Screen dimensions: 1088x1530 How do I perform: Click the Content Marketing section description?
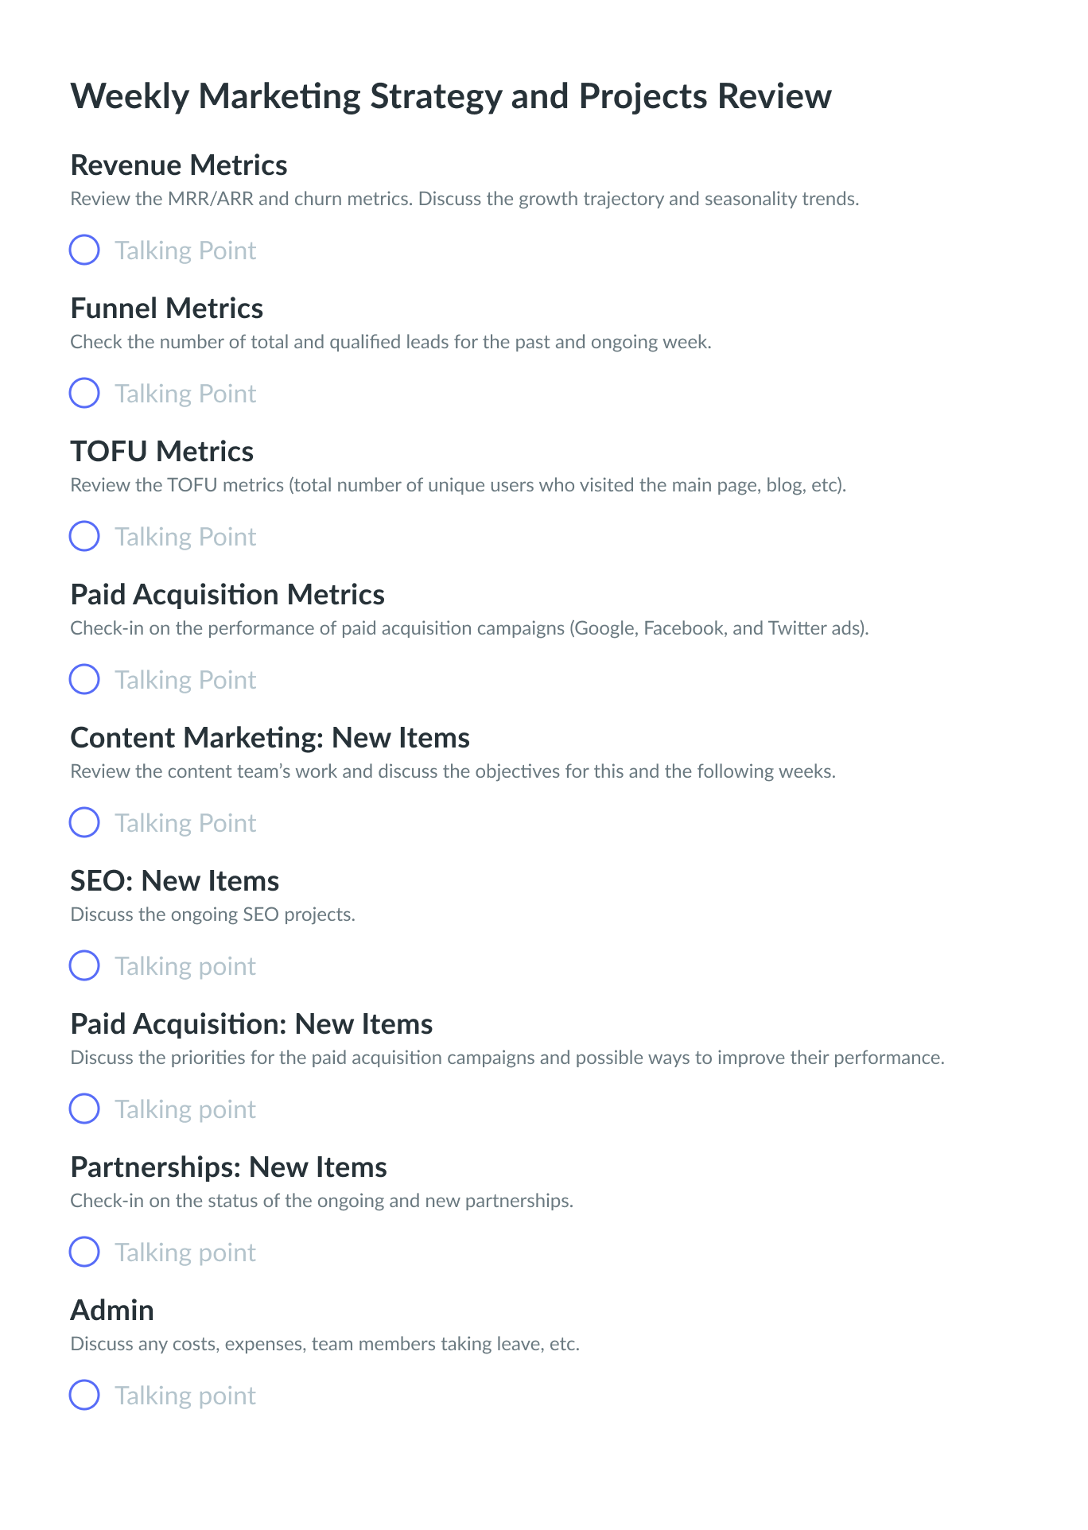pos(453,772)
